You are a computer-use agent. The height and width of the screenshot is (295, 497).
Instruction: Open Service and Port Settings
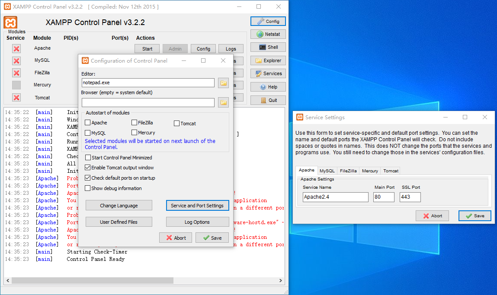click(197, 206)
